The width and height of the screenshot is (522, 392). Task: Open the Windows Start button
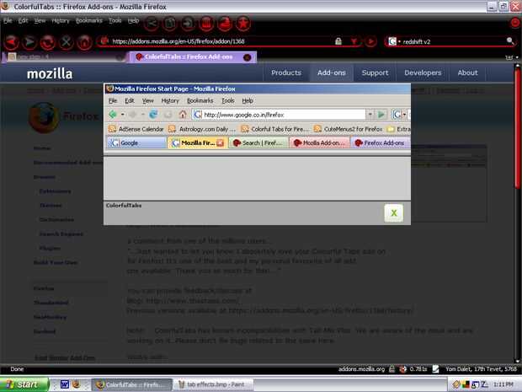(24, 384)
